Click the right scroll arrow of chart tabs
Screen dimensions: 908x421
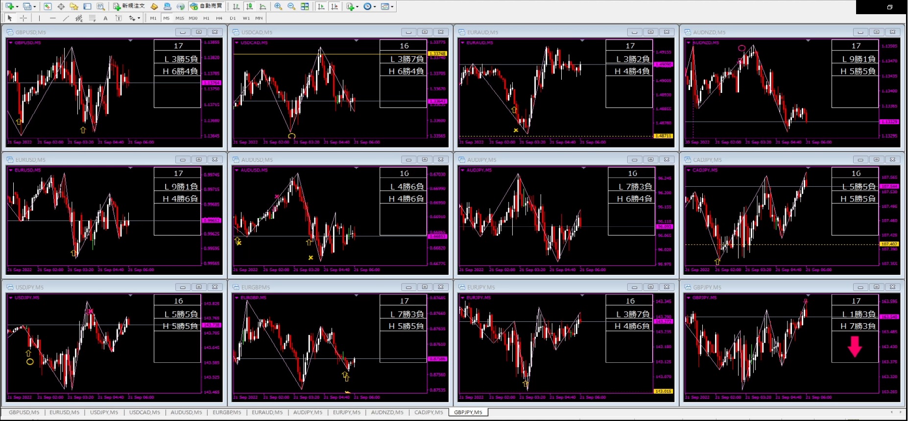tap(900, 412)
